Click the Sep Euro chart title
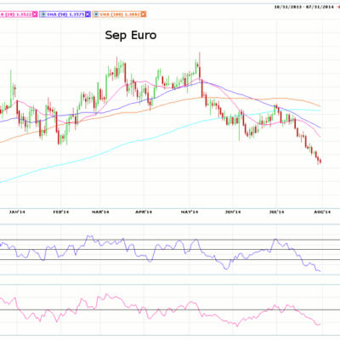 click(x=131, y=35)
